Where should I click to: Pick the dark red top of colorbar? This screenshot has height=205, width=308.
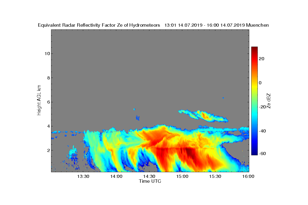254,49
